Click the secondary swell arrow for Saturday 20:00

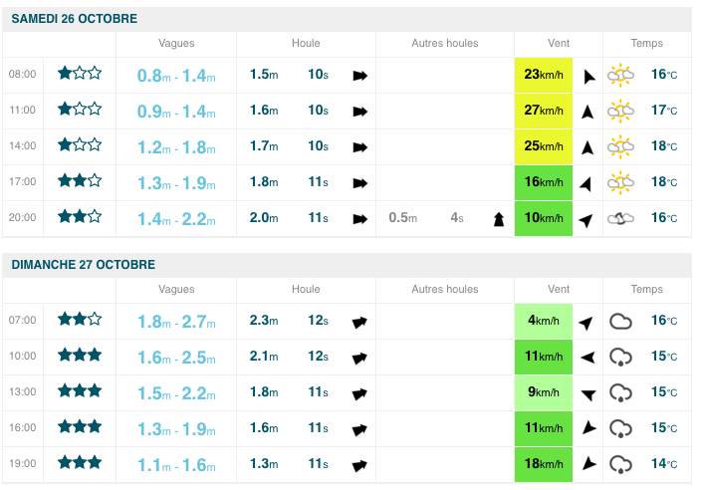[498, 218]
